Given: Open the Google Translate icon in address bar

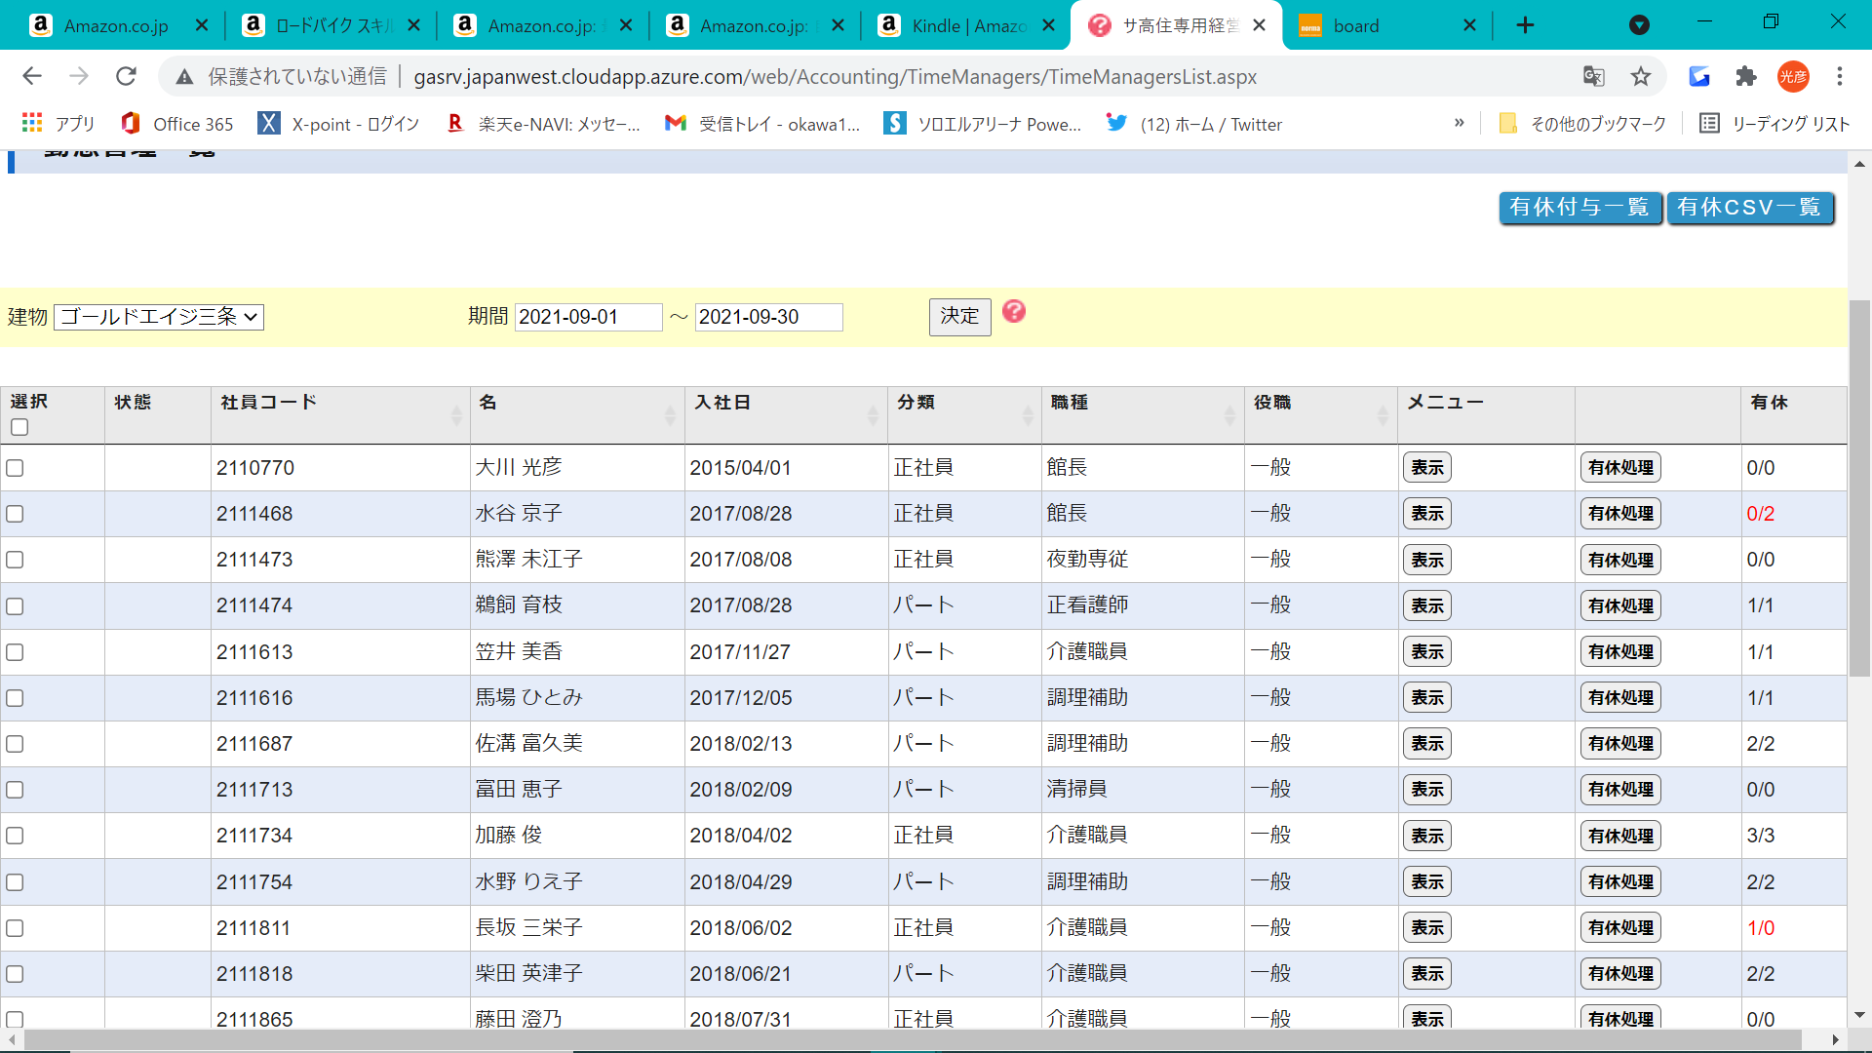Looking at the screenshot, I should pos(1593,76).
